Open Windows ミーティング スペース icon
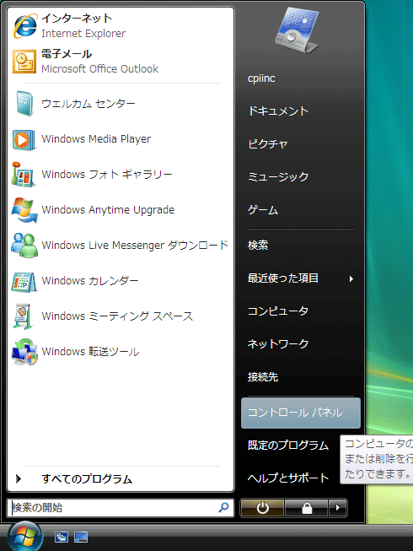The width and height of the screenshot is (413, 551). [23, 316]
